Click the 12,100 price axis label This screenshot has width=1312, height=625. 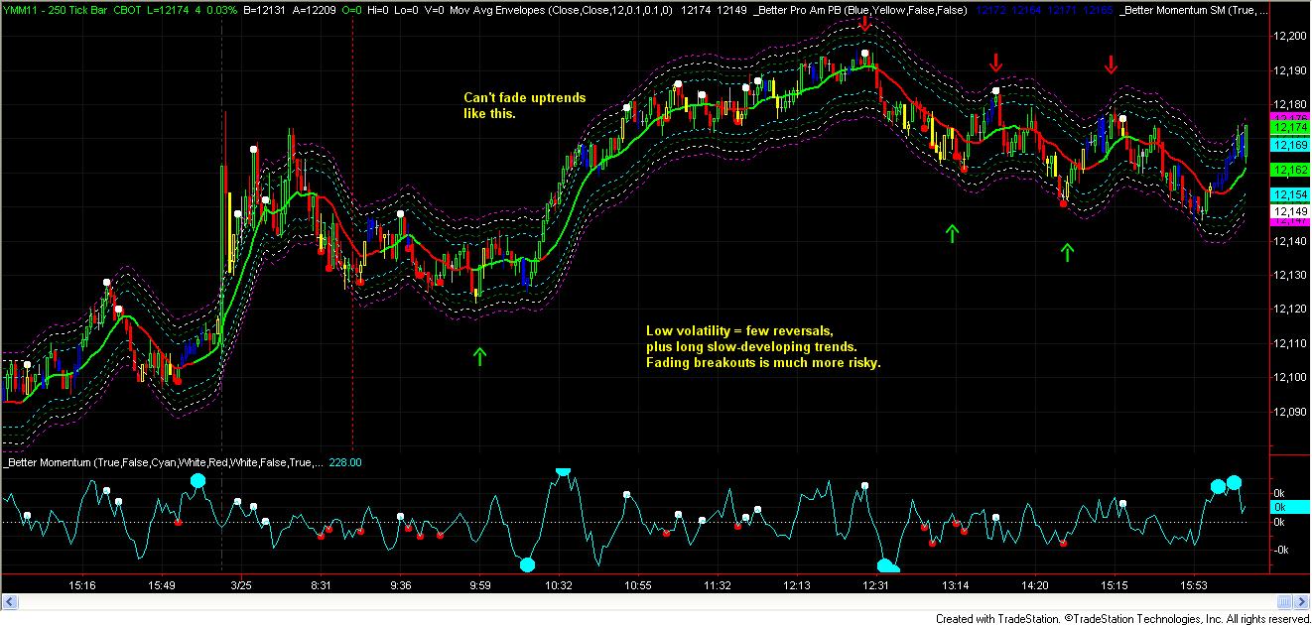pos(1290,377)
